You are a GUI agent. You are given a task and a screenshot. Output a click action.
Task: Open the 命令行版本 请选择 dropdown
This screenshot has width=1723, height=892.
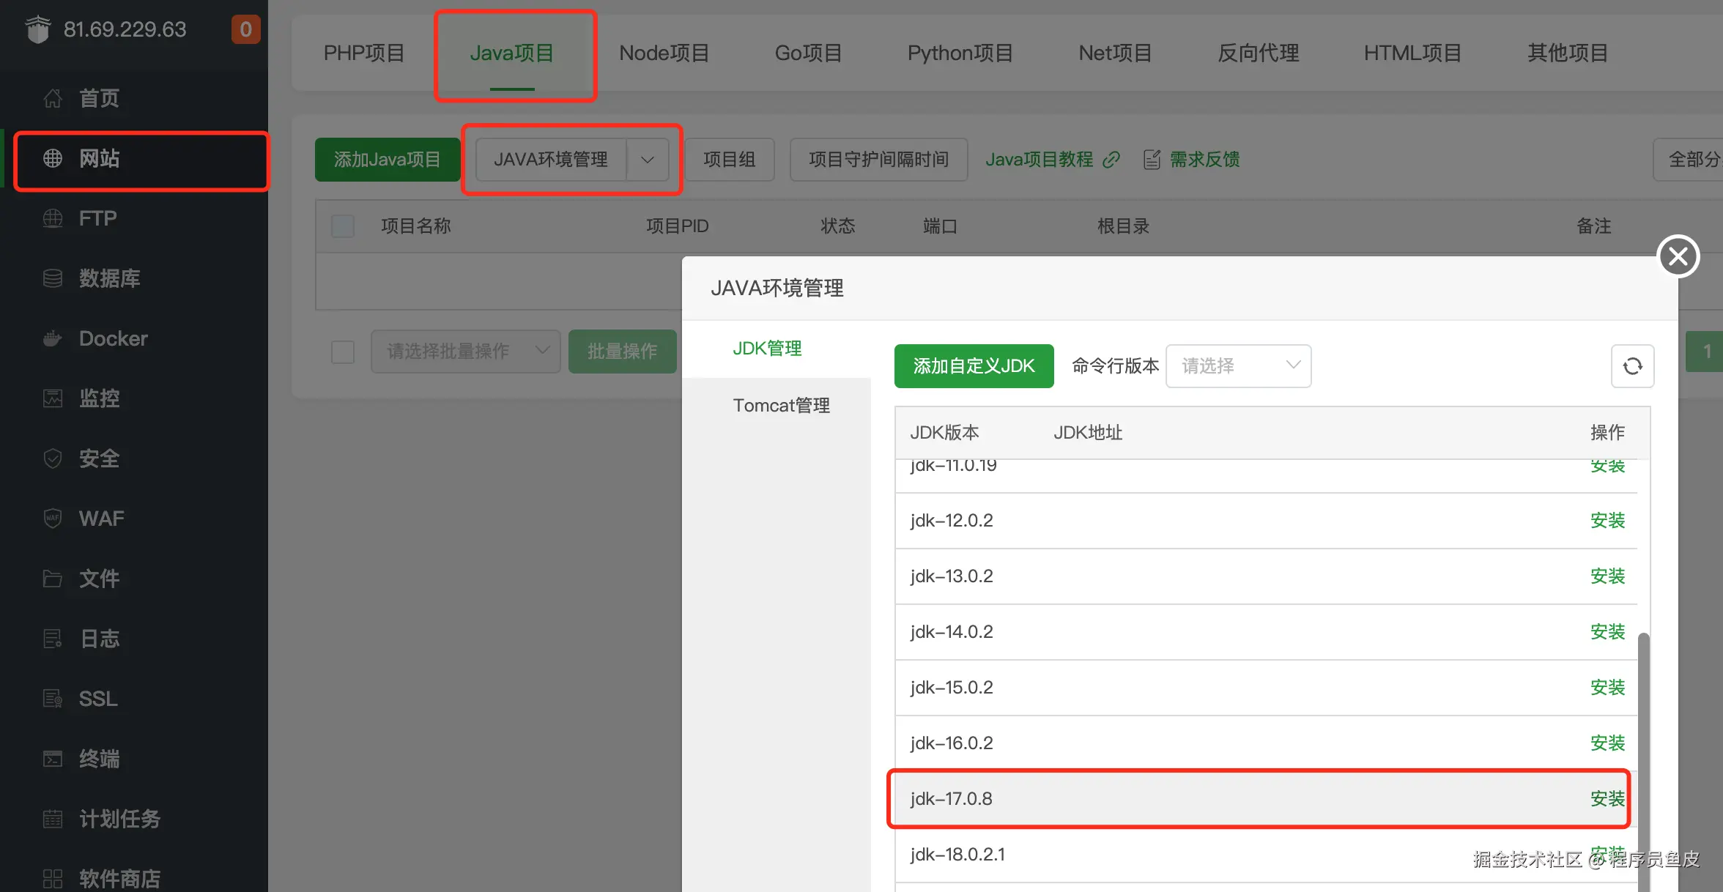point(1238,366)
